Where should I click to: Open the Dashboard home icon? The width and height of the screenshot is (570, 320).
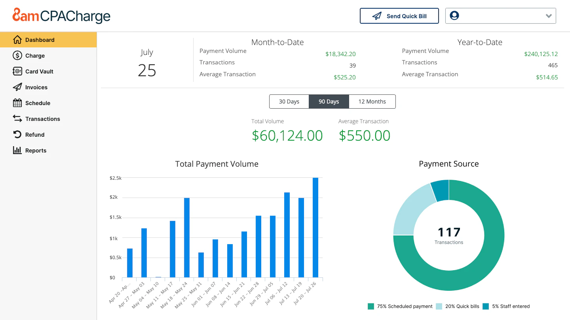(17, 40)
